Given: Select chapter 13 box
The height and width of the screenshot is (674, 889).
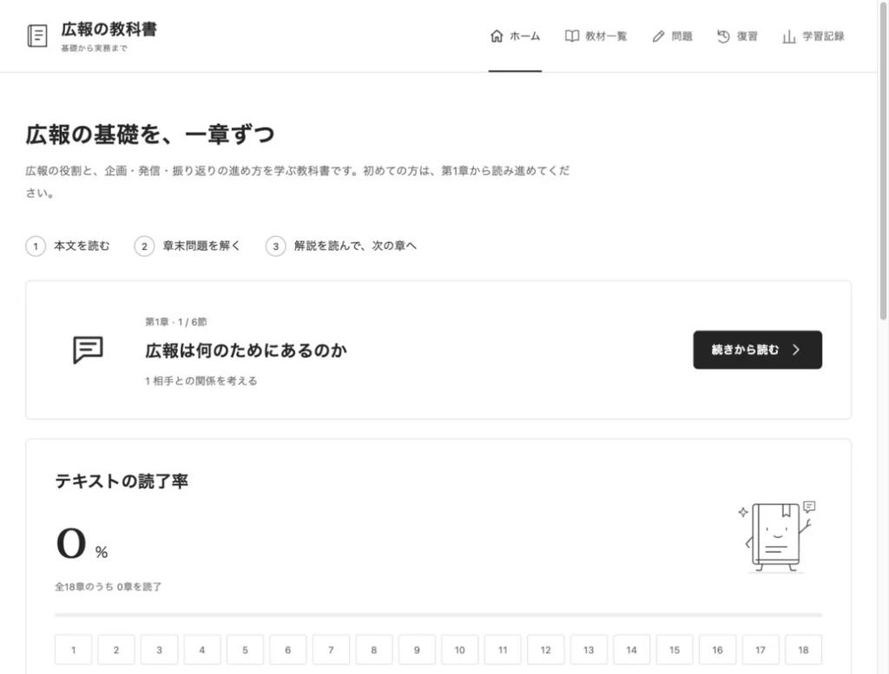Looking at the screenshot, I should pyautogui.click(x=589, y=650).
